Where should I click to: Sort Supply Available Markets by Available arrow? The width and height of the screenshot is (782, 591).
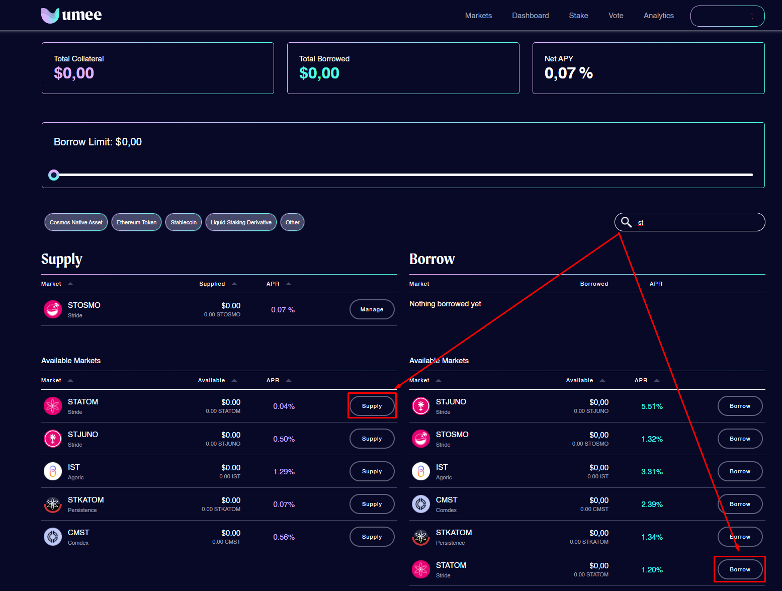[234, 380]
